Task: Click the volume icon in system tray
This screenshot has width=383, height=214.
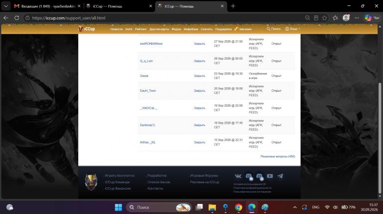Action: (335, 207)
